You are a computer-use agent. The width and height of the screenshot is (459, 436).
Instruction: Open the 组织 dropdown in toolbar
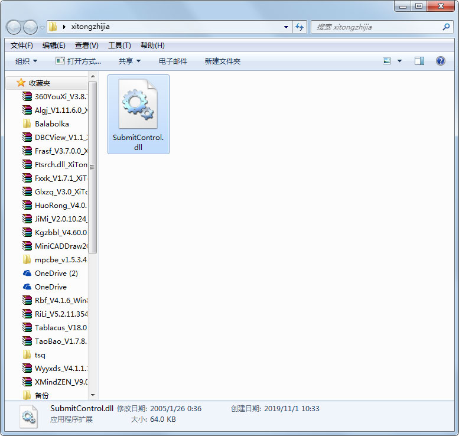[27, 61]
